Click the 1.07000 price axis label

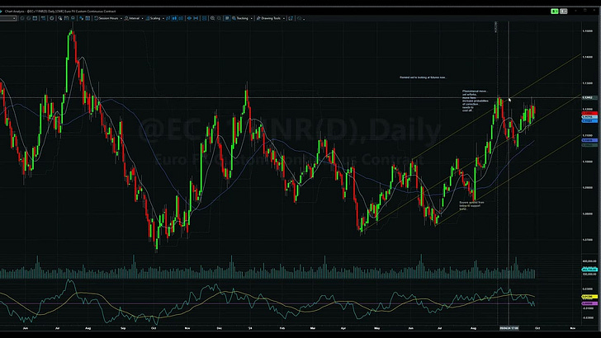click(x=587, y=240)
